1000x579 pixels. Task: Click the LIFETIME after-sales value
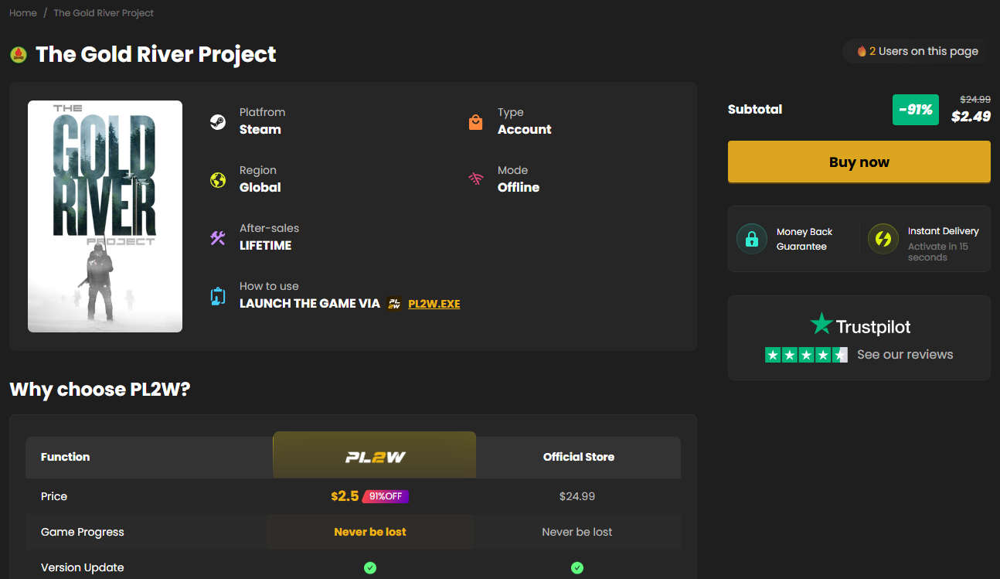(x=266, y=246)
